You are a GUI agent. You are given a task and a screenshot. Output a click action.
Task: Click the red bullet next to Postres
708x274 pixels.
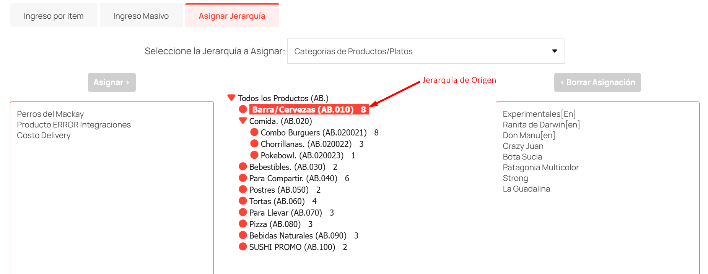tap(243, 189)
